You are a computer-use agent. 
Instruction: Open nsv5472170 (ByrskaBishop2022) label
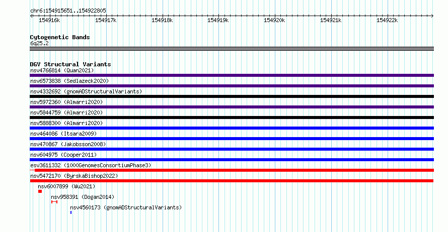coord(74,176)
